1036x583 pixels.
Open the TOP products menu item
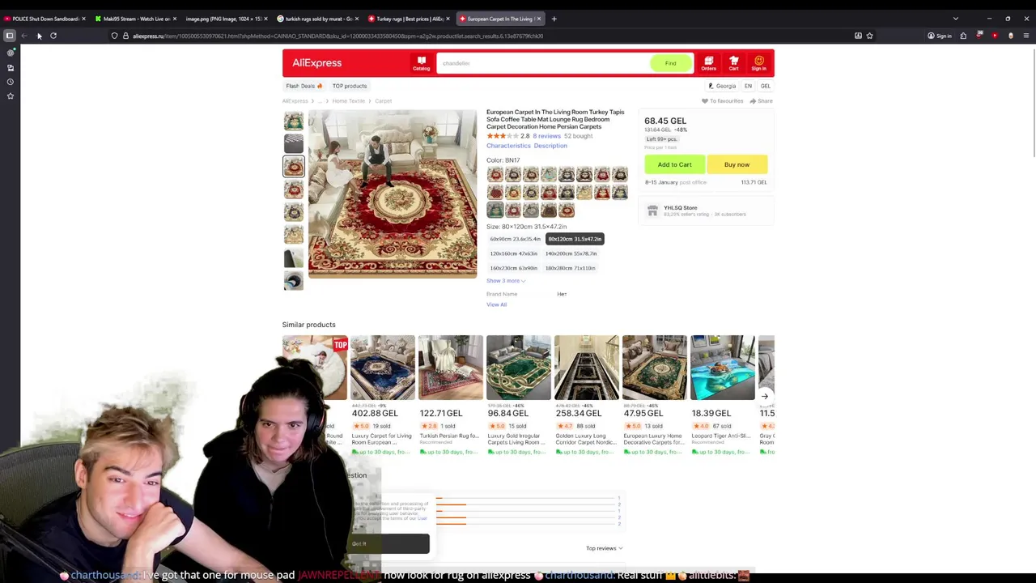(350, 86)
